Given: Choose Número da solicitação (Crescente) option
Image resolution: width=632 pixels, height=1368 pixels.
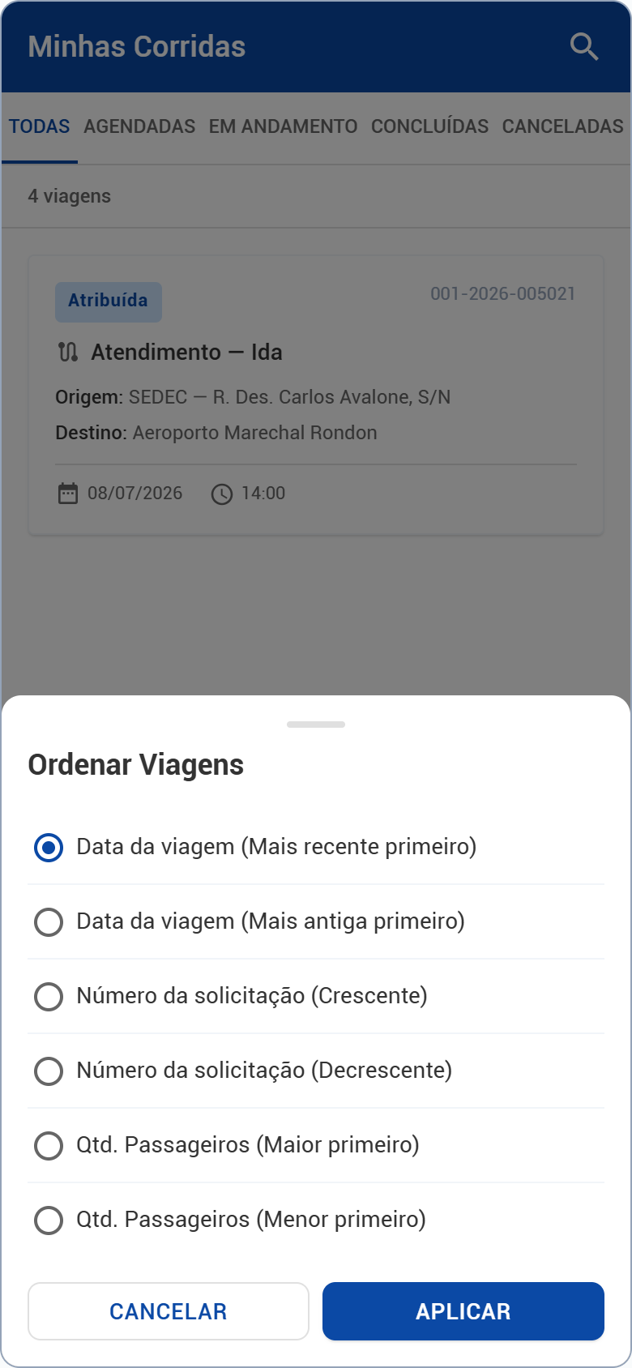Looking at the screenshot, I should pyautogui.click(x=316, y=997).
